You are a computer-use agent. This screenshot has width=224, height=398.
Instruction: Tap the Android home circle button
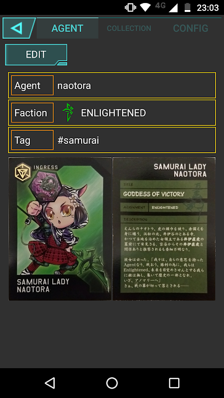point(112,383)
